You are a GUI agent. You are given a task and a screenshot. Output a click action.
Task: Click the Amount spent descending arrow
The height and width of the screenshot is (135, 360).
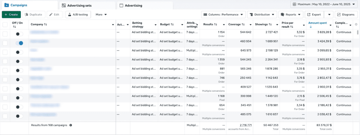[x=310, y=27]
